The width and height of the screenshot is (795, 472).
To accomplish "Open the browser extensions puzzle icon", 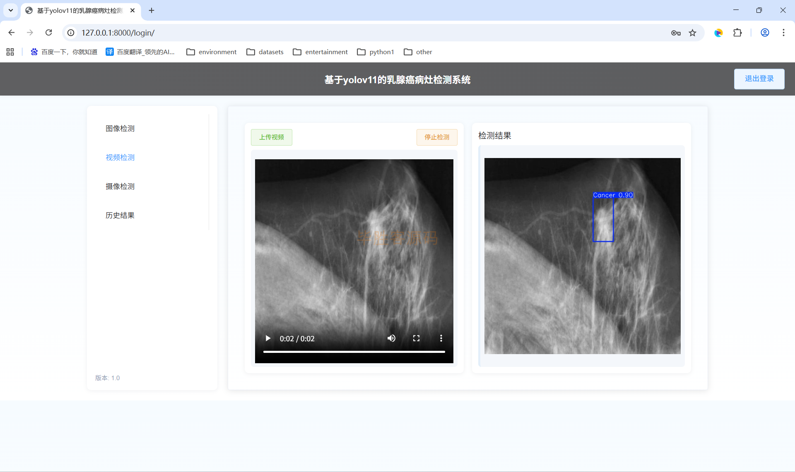I will 737,33.
